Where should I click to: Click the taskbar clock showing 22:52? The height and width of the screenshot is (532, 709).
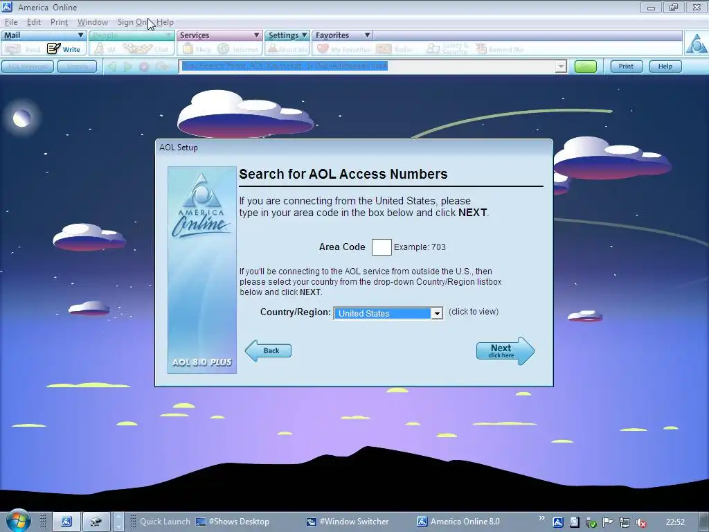tap(675, 522)
